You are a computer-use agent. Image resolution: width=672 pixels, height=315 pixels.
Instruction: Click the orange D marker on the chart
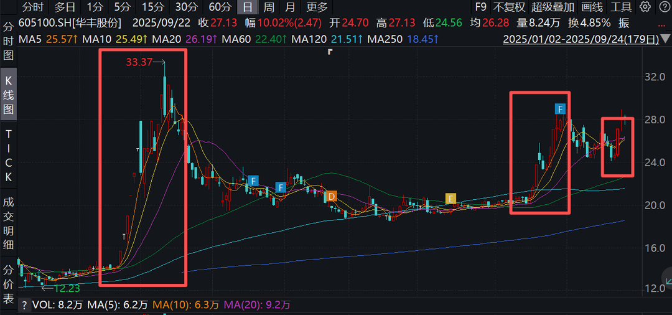(x=332, y=196)
